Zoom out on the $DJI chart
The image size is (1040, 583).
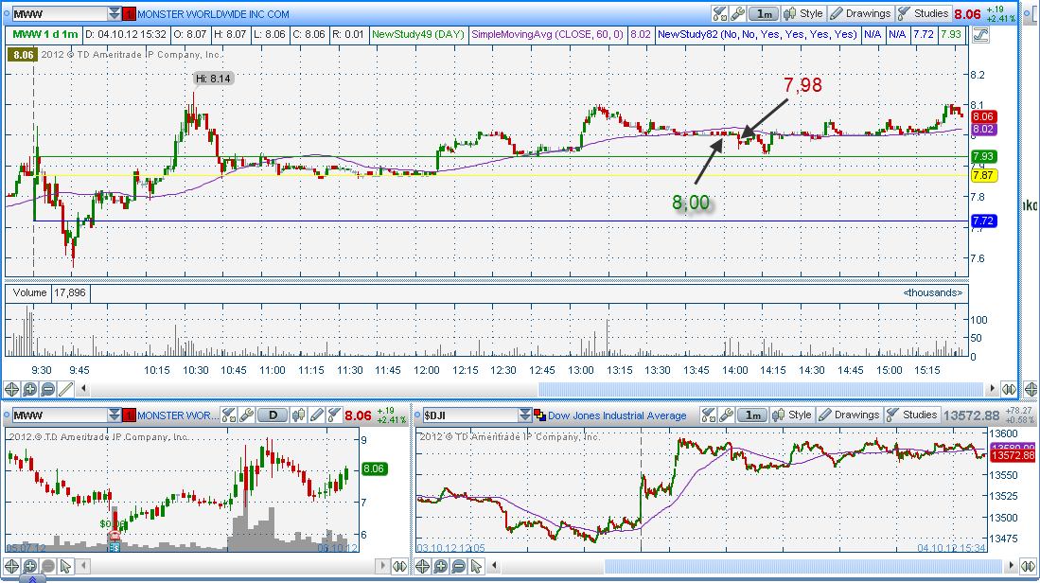[x=458, y=566]
